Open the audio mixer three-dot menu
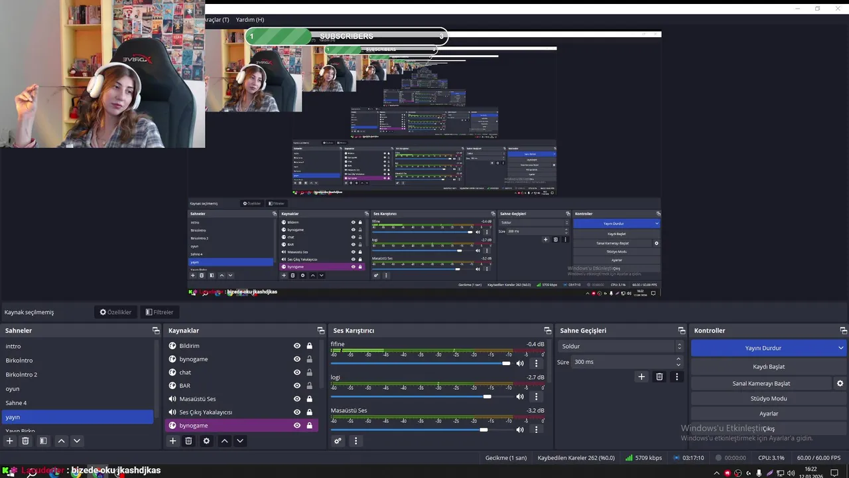 pyautogui.click(x=356, y=441)
